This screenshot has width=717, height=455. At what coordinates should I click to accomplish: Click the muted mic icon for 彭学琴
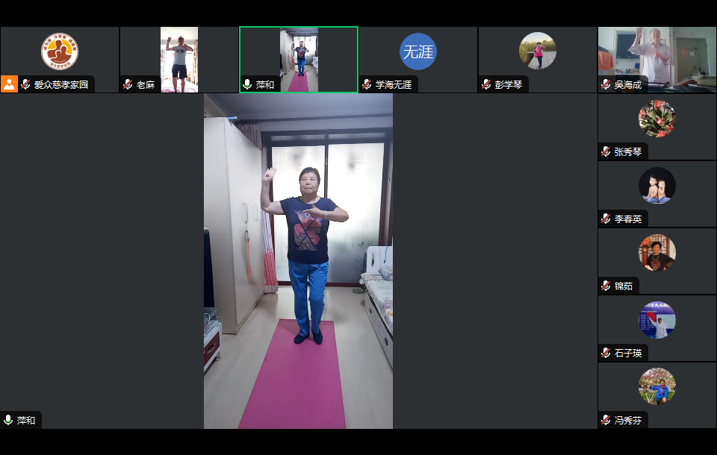(486, 85)
